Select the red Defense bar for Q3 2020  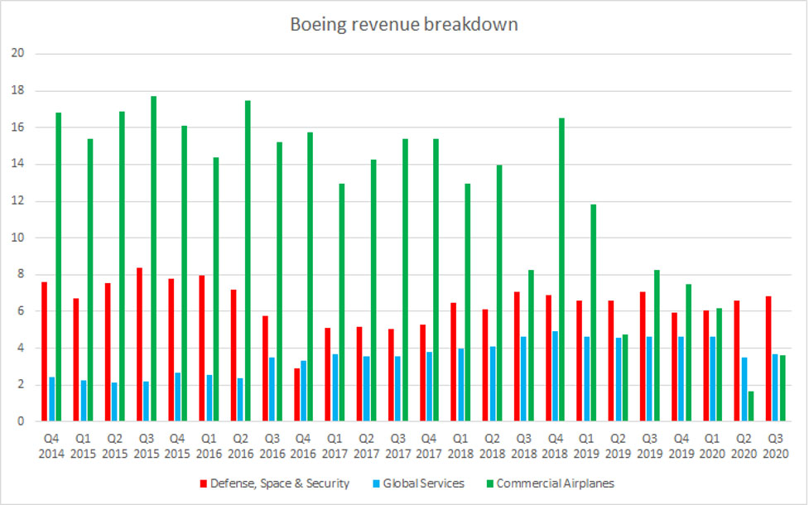[768, 359]
